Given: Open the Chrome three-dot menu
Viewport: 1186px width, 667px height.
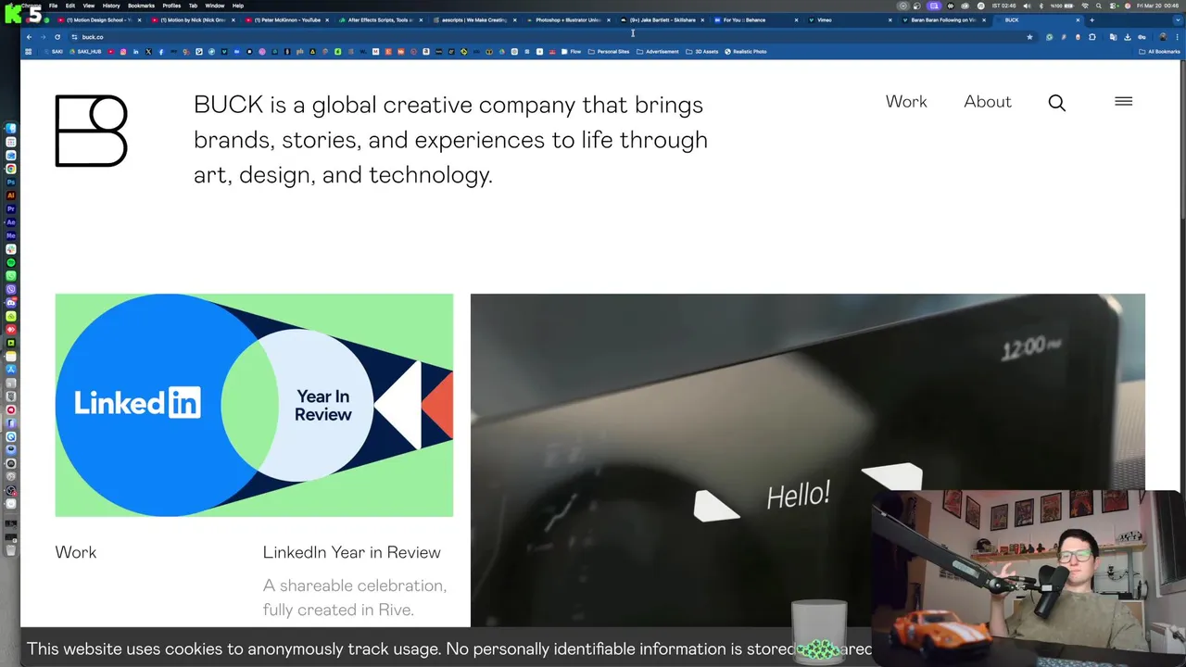Looking at the screenshot, I should (1177, 37).
